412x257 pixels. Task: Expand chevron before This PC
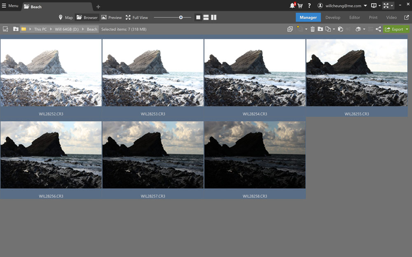30,29
